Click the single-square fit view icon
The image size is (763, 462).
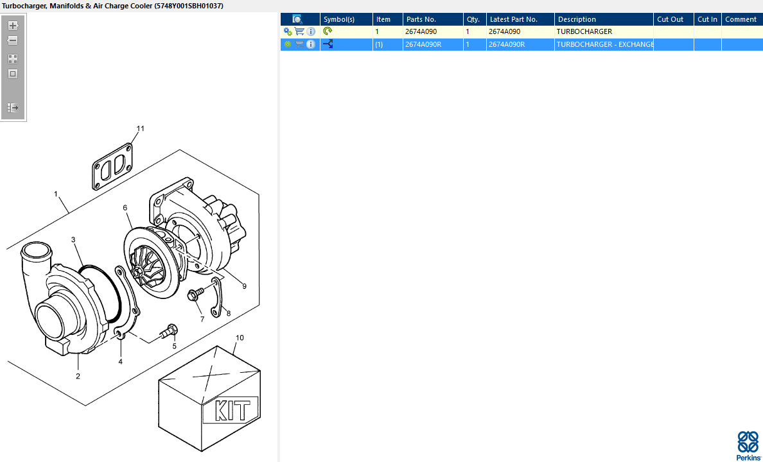(13, 74)
